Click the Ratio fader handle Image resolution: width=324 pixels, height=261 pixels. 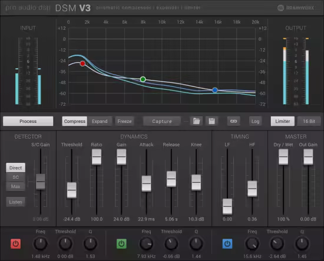click(97, 157)
